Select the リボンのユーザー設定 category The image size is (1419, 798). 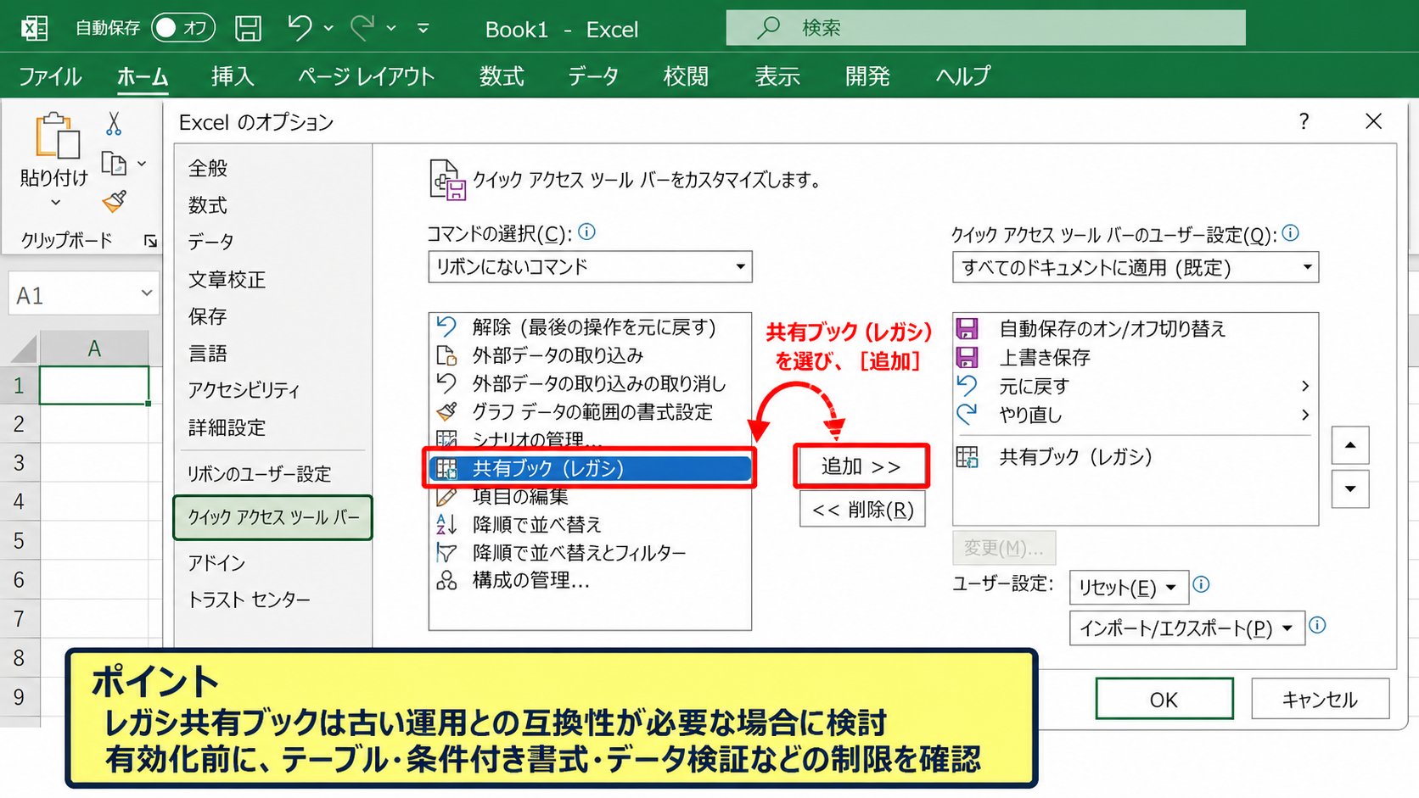[x=259, y=474]
